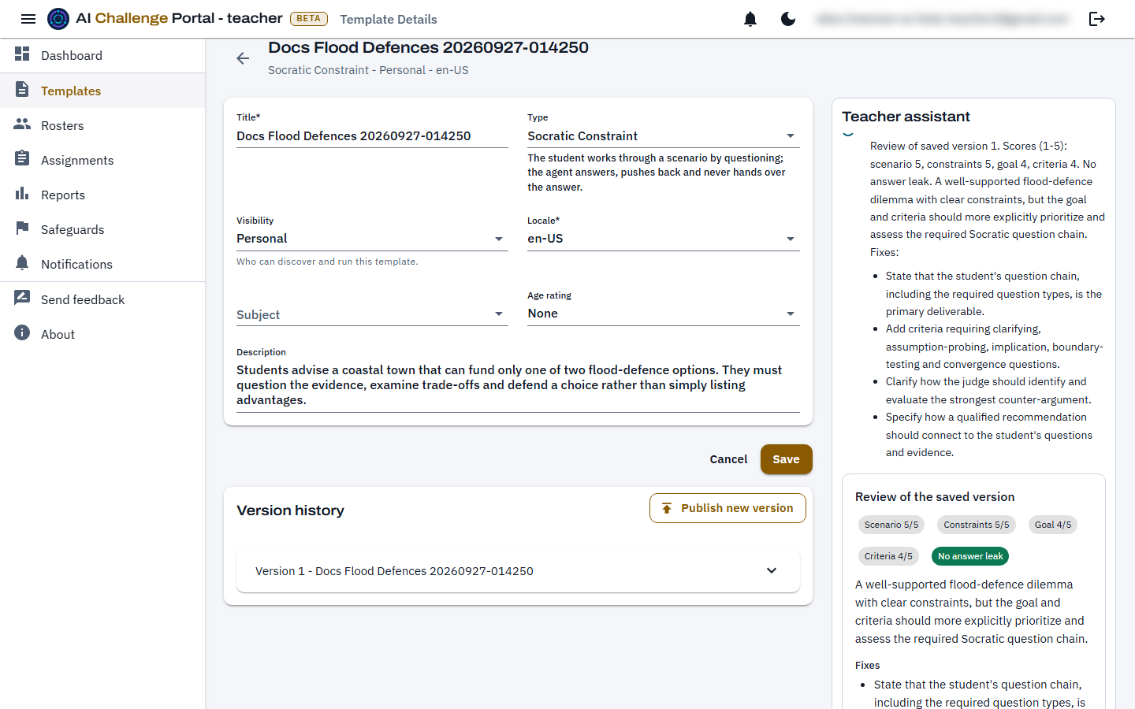Open the Subject dropdown
Image resolution: width=1135 pixels, height=709 pixels.
(372, 314)
